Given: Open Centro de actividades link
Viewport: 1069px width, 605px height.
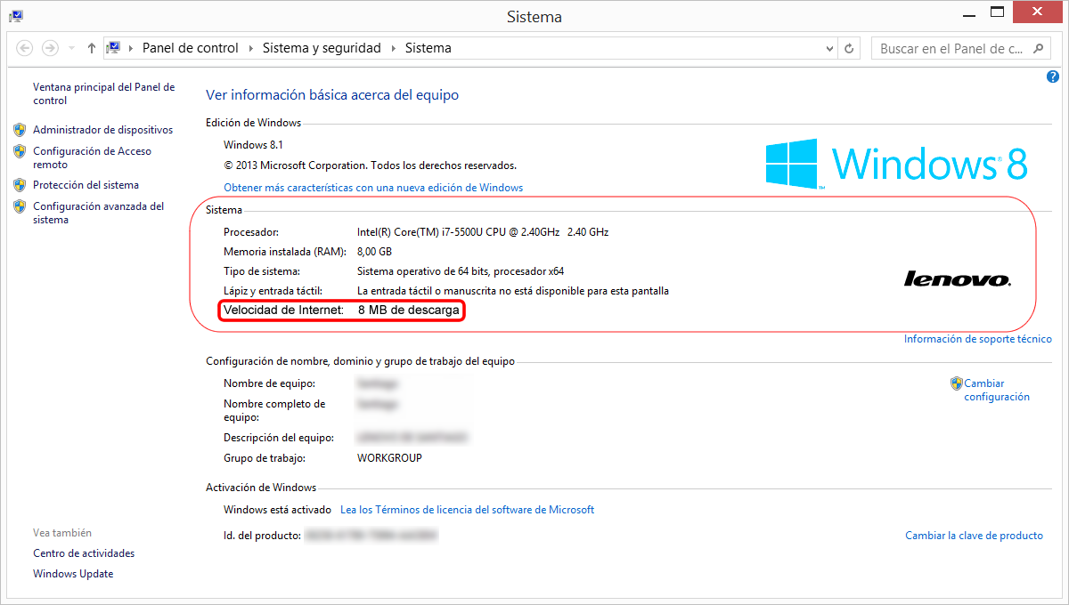Looking at the screenshot, I should tap(84, 553).
